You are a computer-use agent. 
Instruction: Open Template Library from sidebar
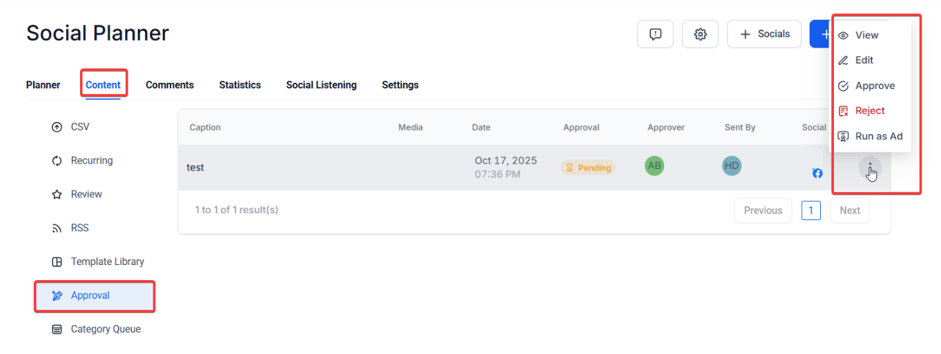[x=107, y=262]
